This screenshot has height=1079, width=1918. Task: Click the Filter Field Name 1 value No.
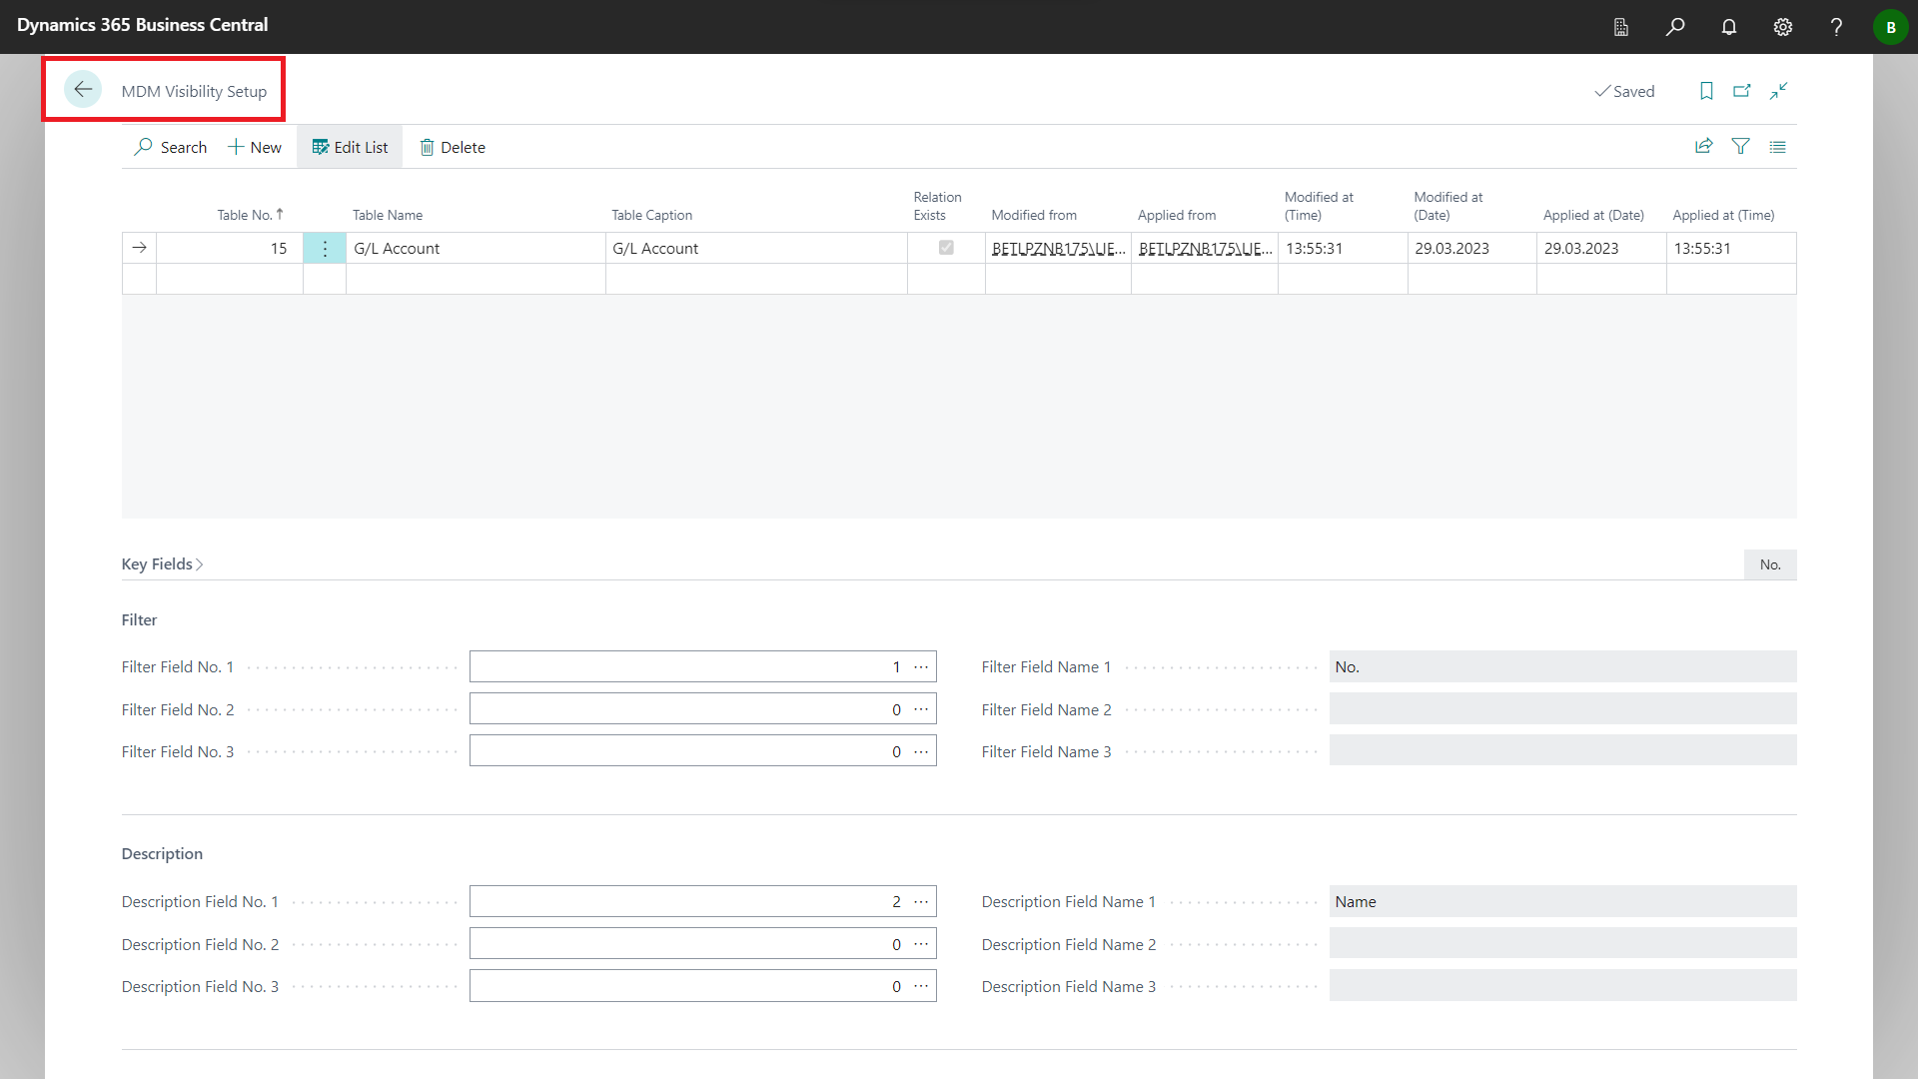(1562, 666)
